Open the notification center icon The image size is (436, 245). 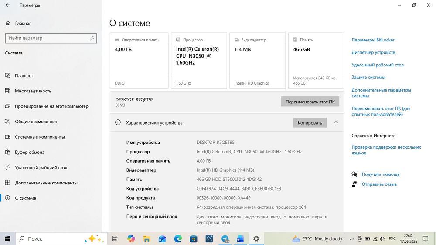point(426,238)
